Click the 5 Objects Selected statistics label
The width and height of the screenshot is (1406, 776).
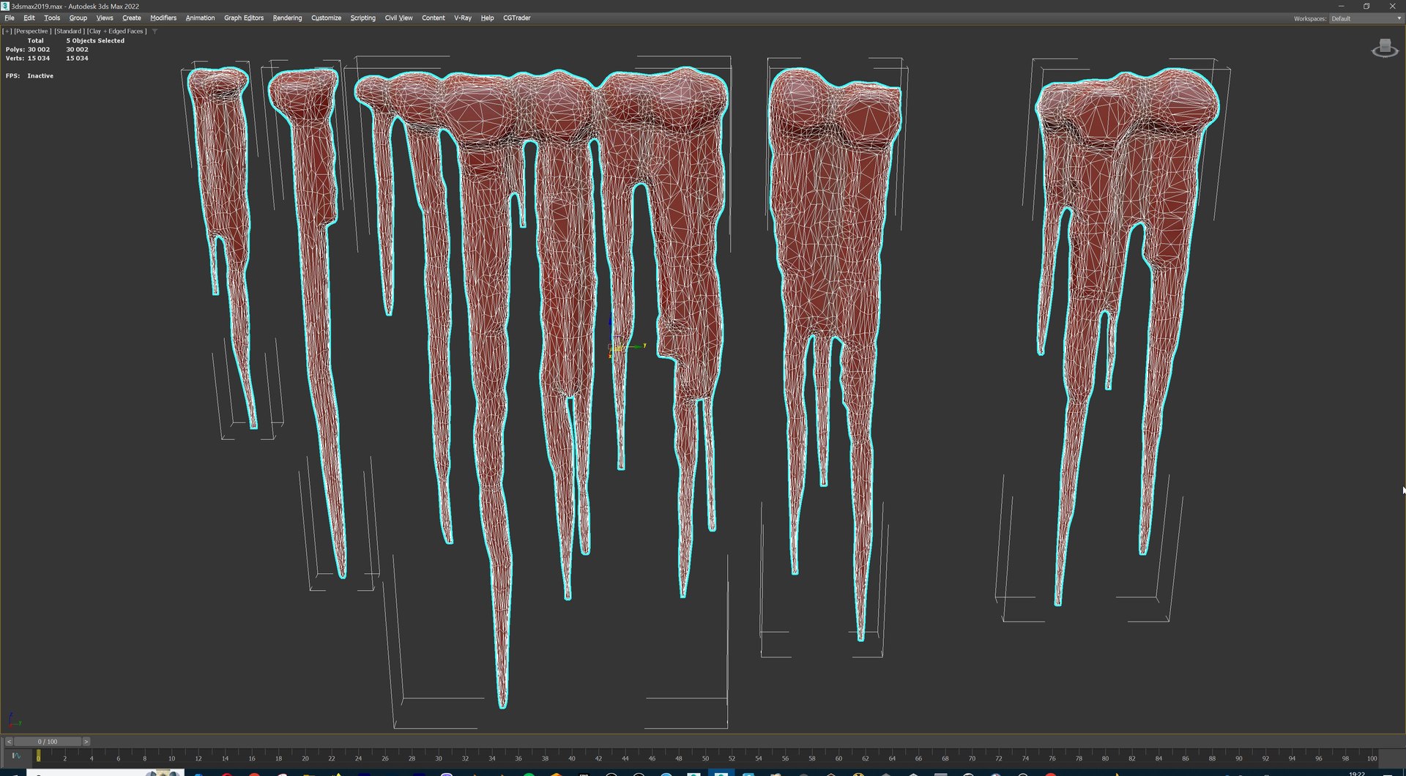point(95,41)
